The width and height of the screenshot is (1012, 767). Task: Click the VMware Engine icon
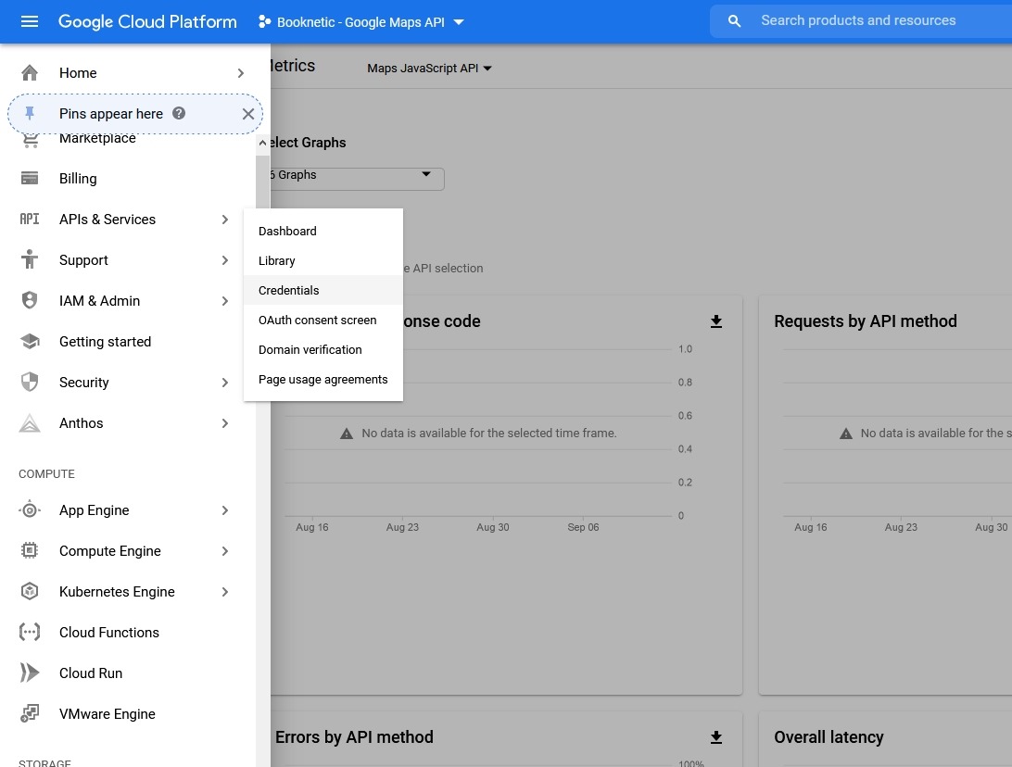(x=30, y=713)
